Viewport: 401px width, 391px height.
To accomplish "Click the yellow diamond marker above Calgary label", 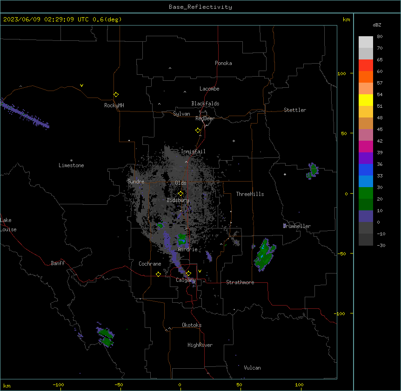I will click(x=188, y=274).
